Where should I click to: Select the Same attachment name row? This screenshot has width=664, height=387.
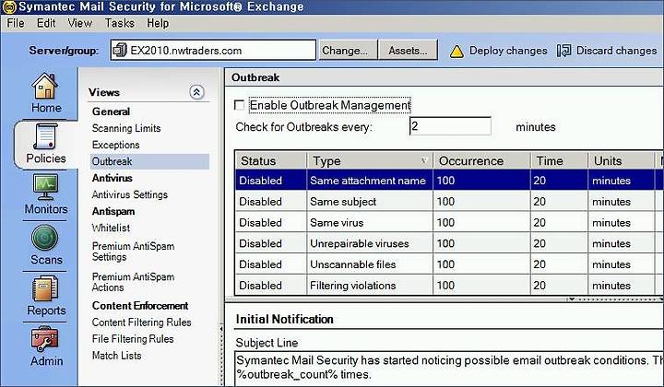pyautogui.click(x=450, y=181)
